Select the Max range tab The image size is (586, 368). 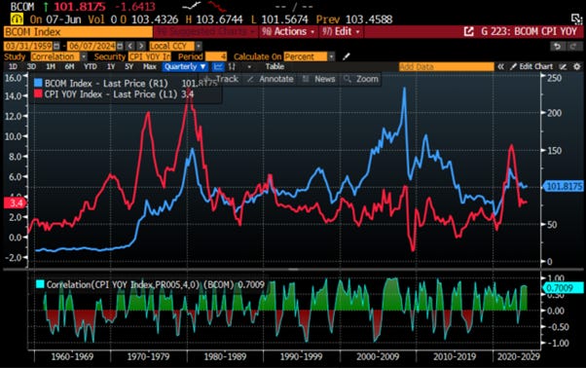150,67
